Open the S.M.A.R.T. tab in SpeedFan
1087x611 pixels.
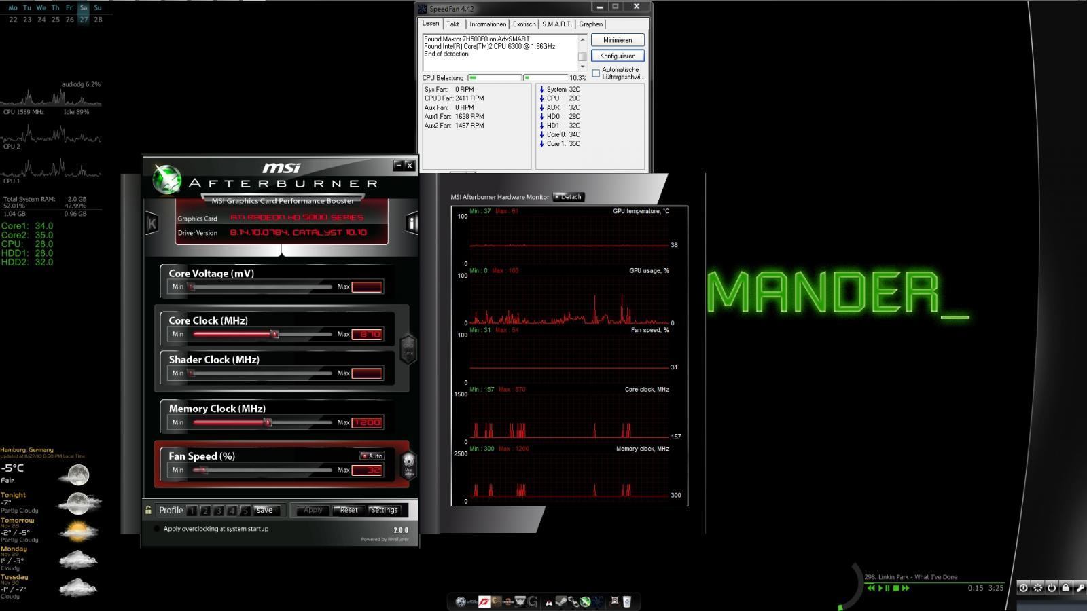click(556, 24)
